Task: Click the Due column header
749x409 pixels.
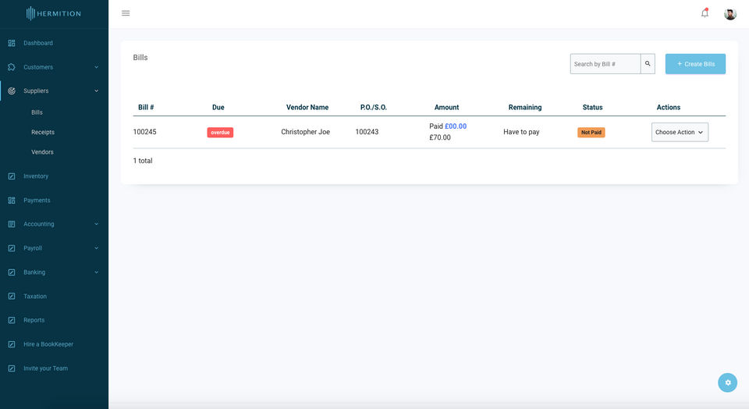Action: [218, 108]
